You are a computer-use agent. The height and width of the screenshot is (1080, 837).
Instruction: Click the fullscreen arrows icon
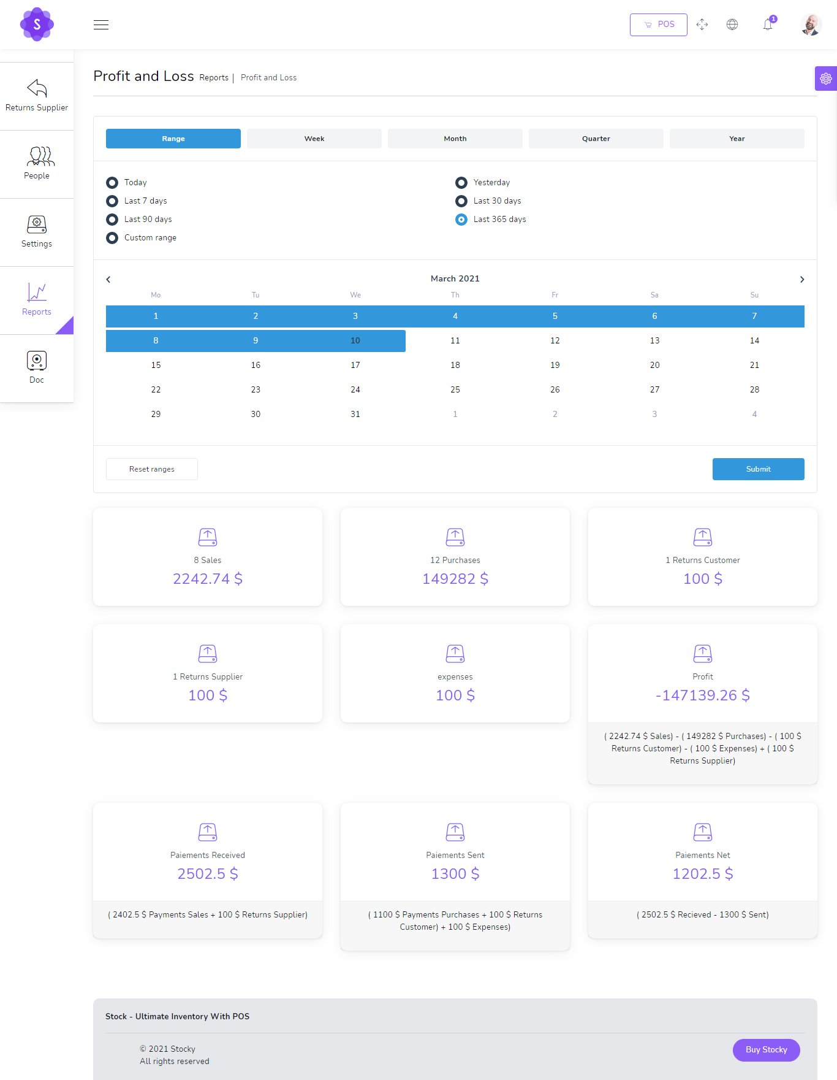pos(702,25)
